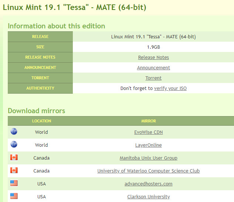Image resolution: width=234 pixels, height=202 pixels.
Task: Click the LOCATION column header
Action: (x=42, y=121)
